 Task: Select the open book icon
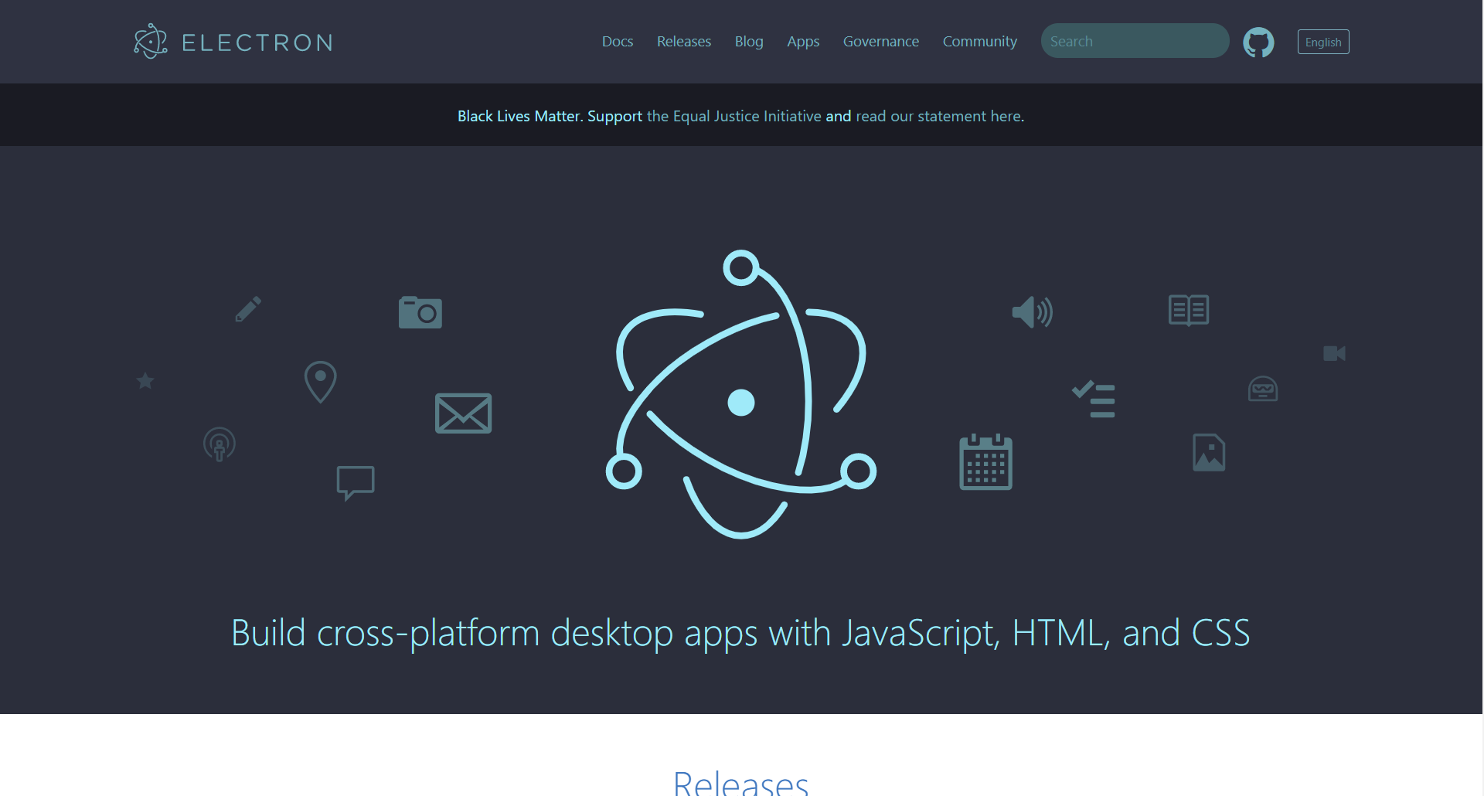click(x=1187, y=310)
